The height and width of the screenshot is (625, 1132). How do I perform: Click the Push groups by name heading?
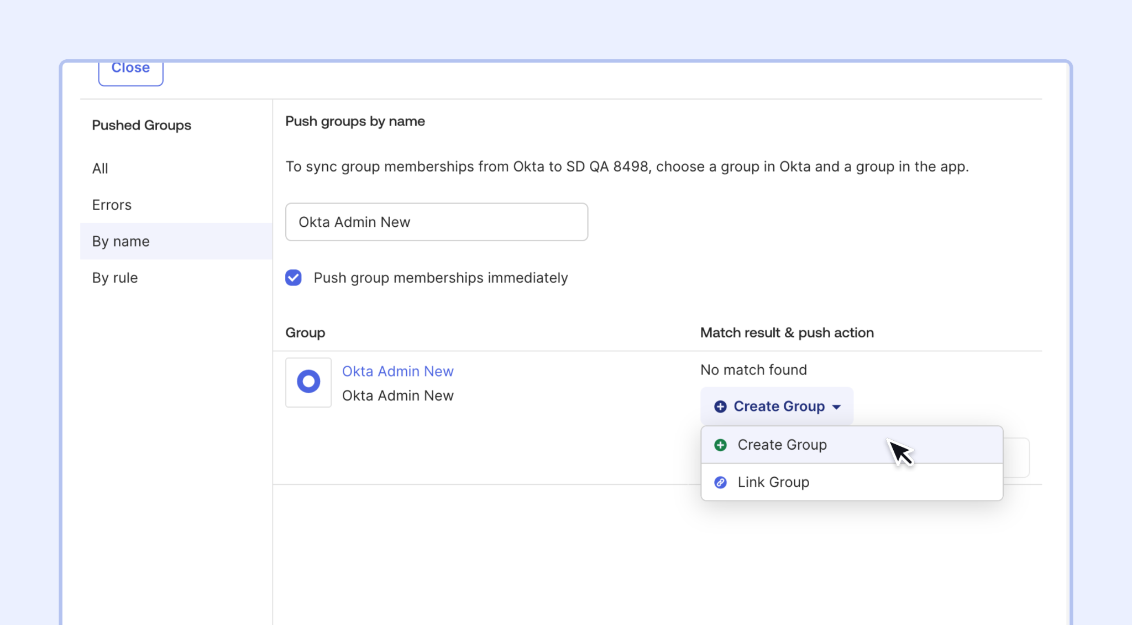[x=355, y=121]
